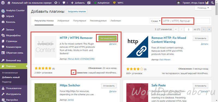The image size is (218, 102).
Task: Open Пользователи users section
Action: [14, 88]
